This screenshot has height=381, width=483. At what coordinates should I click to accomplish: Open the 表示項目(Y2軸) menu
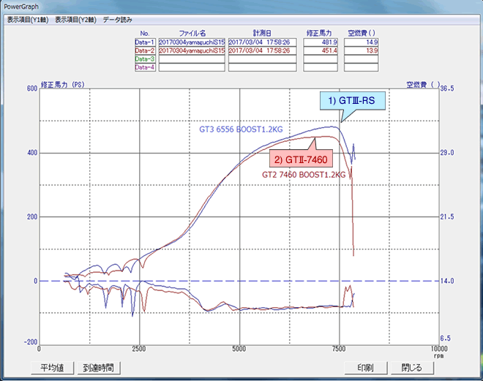pos(76,19)
